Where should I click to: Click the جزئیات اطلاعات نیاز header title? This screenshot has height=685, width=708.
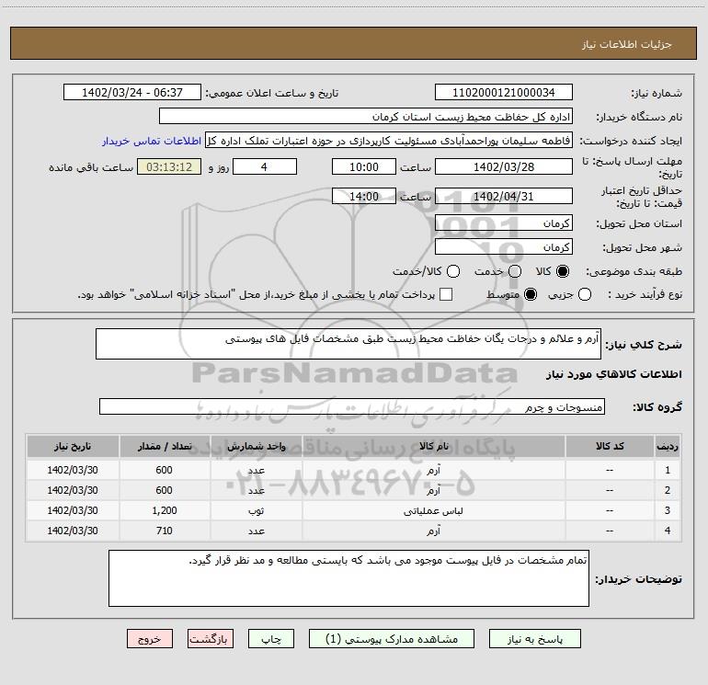[627, 44]
